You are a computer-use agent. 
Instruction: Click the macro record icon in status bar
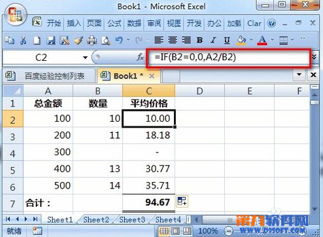click(x=37, y=231)
